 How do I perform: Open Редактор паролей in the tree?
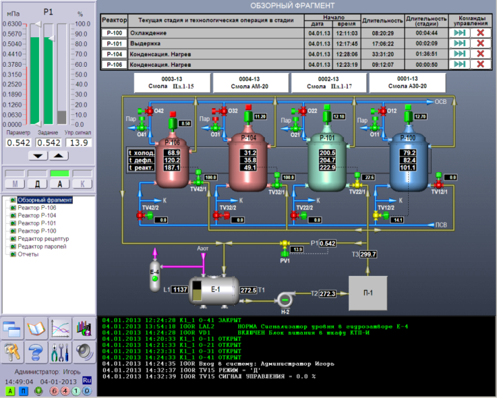click(42, 247)
